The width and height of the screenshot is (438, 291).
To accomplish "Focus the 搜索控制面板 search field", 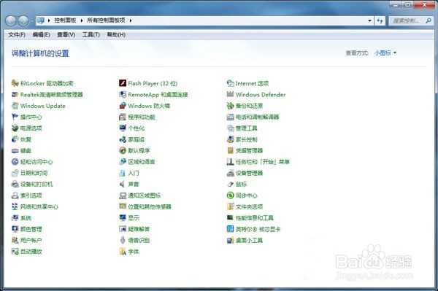I will click(x=407, y=20).
